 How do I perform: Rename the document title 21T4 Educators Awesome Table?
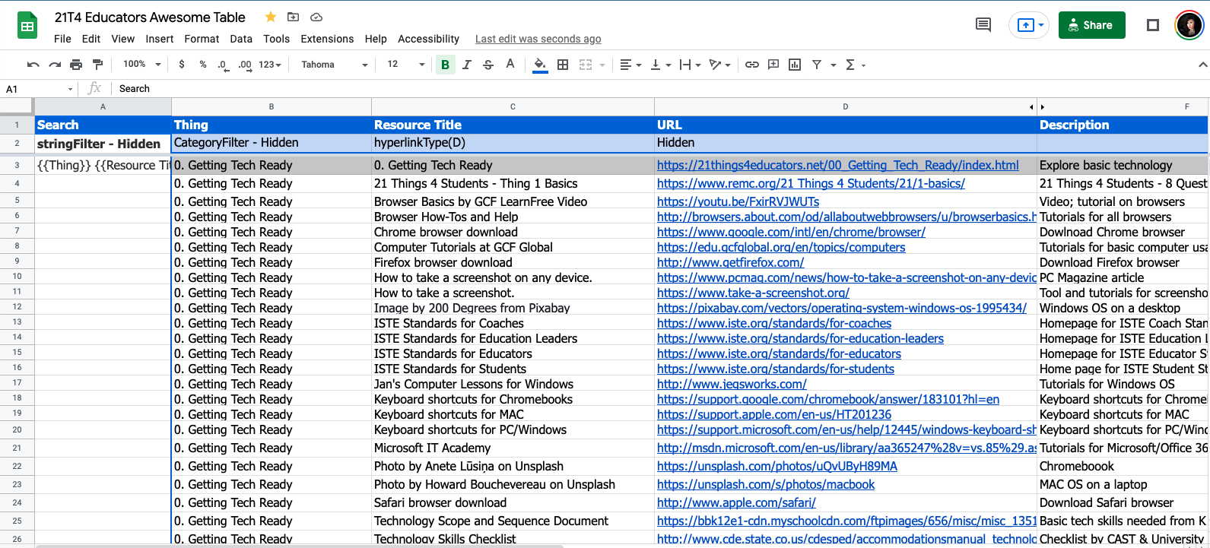150,17
